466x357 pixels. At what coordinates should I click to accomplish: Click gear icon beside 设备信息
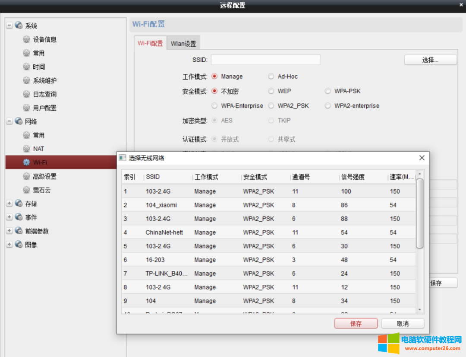coord(27,39)
